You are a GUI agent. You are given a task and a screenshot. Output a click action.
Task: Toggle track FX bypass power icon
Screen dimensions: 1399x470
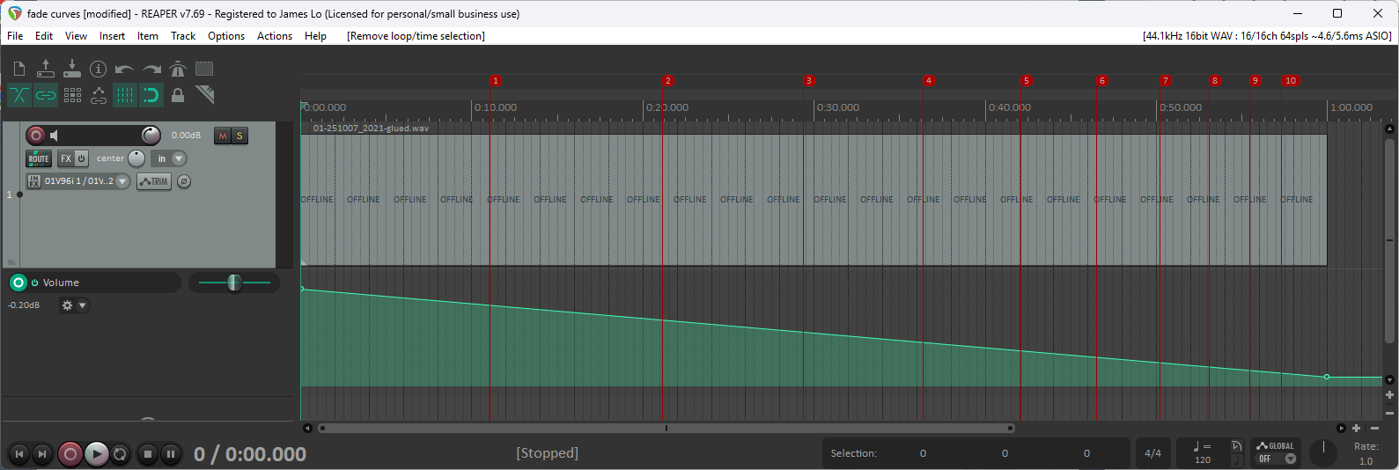point(81,158)
